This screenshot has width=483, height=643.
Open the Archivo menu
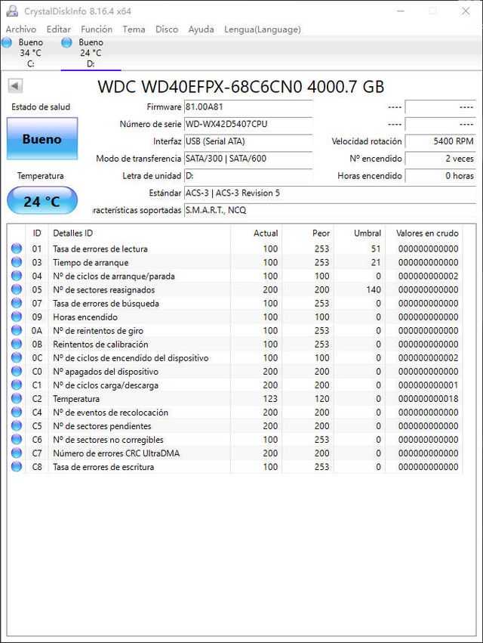(21, 29)
